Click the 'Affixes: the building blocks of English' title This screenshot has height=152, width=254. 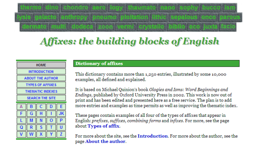[x=130, y=42]
